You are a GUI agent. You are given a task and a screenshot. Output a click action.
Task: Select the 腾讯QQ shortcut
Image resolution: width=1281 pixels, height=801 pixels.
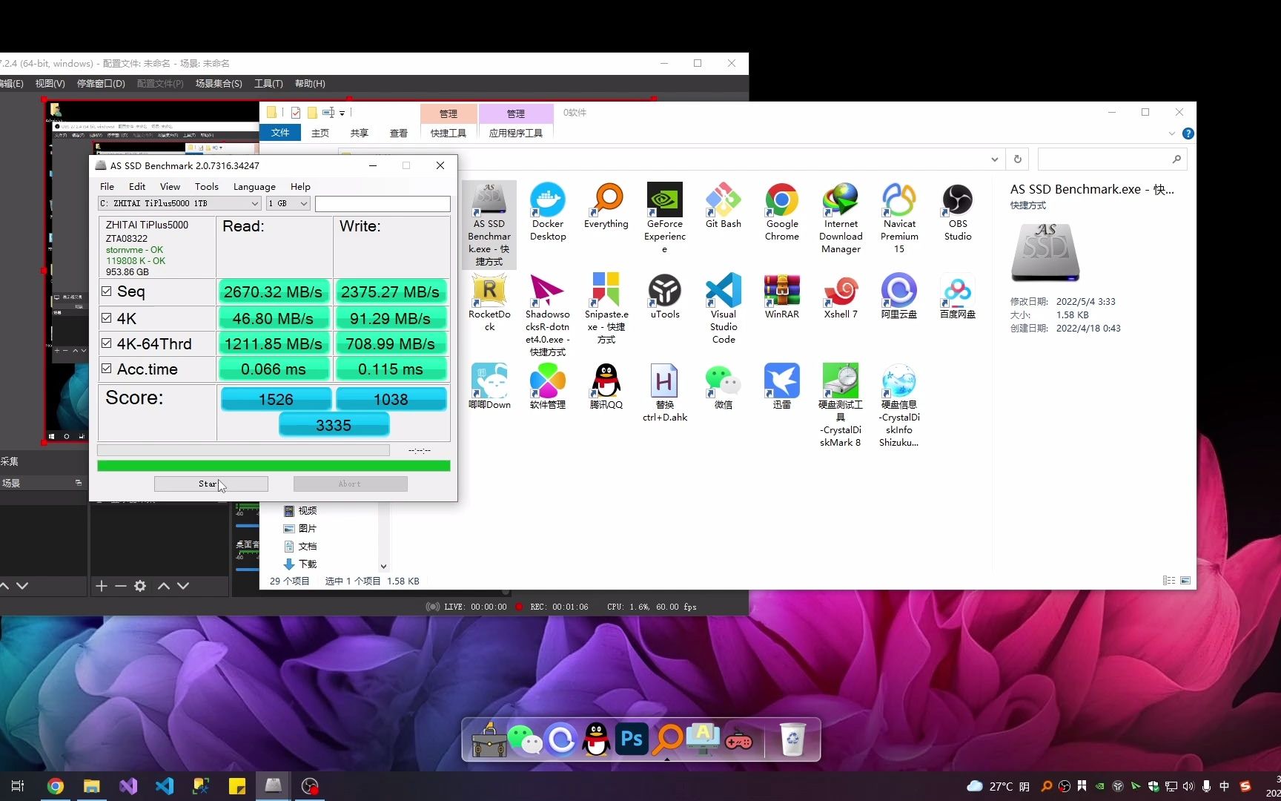pos(606,387)
